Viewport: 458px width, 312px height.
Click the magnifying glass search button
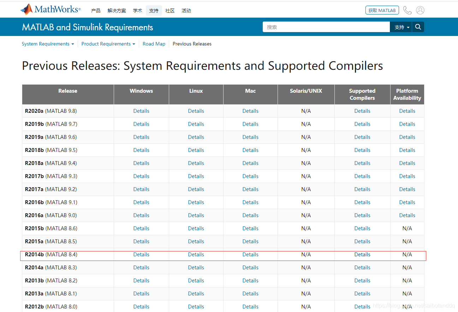(418, 27)
